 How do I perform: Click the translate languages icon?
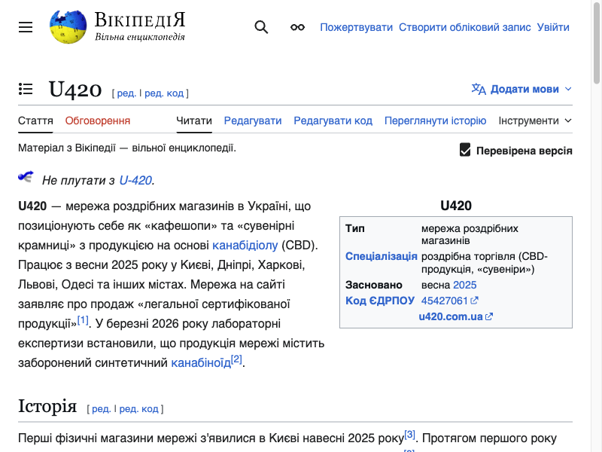click(479, 89)
